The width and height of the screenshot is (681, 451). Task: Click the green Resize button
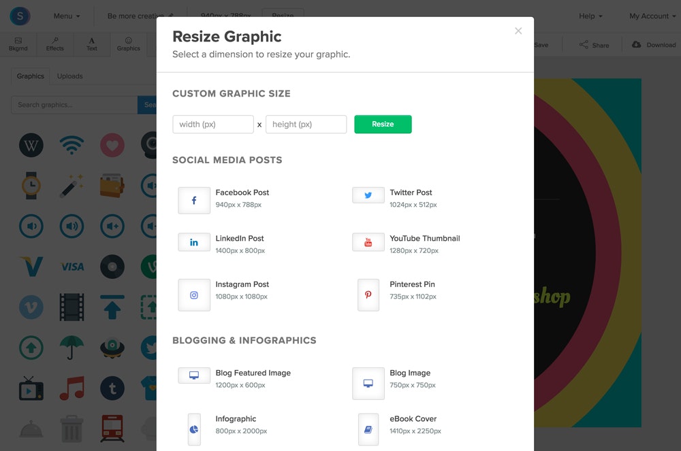383,124
